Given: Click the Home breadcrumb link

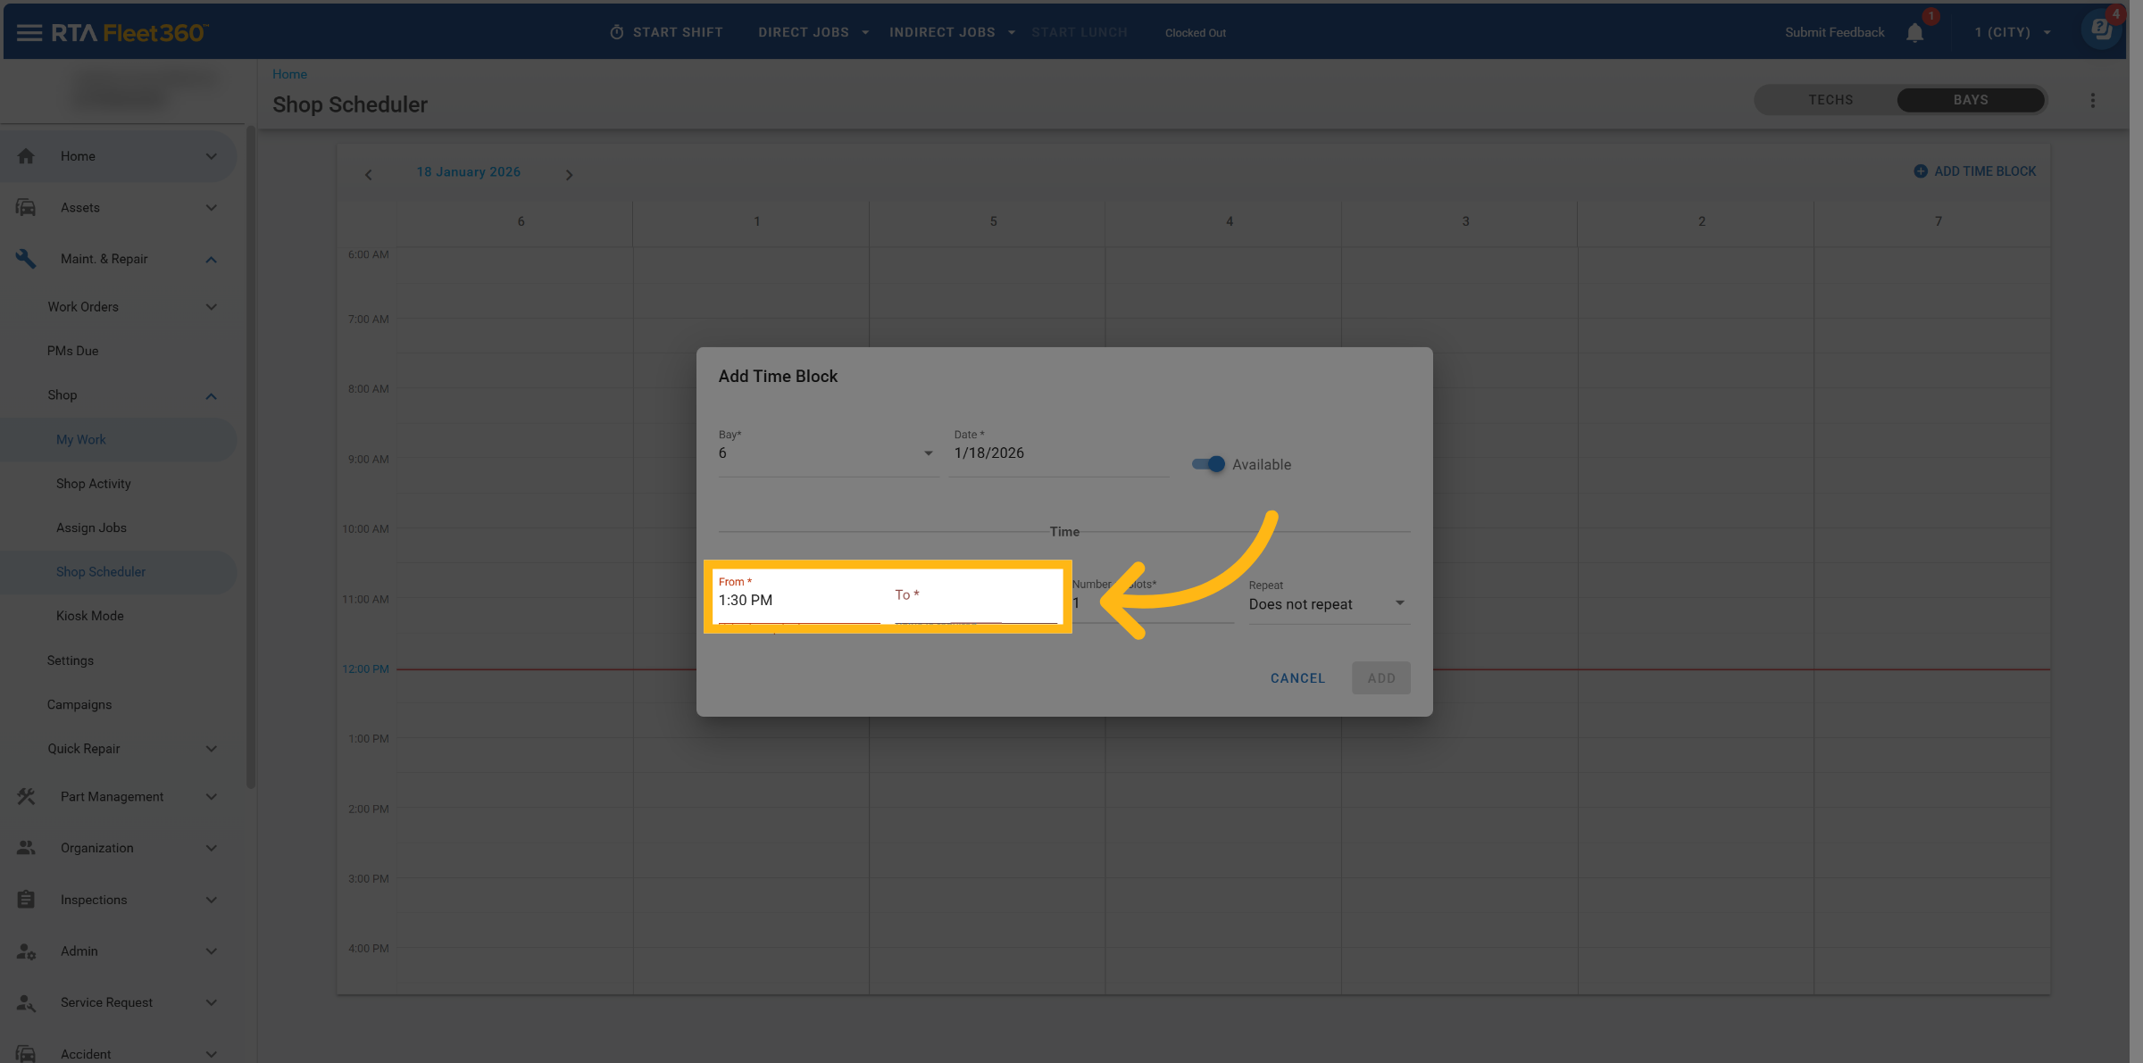Looking at the screenshot, I should click(x=289, y=74).
